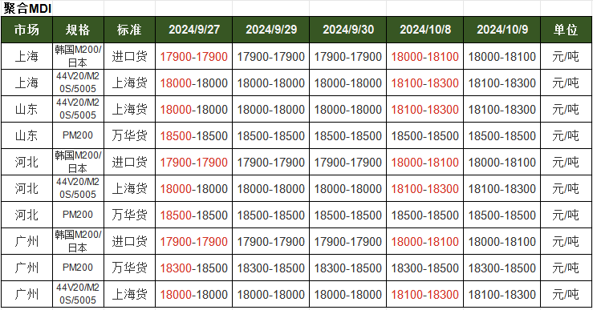The width and height of the screenshot is (593, 310).
Task: Click 元/吨 unit cell in 广州 上海货 row
Action: (566, 294)
